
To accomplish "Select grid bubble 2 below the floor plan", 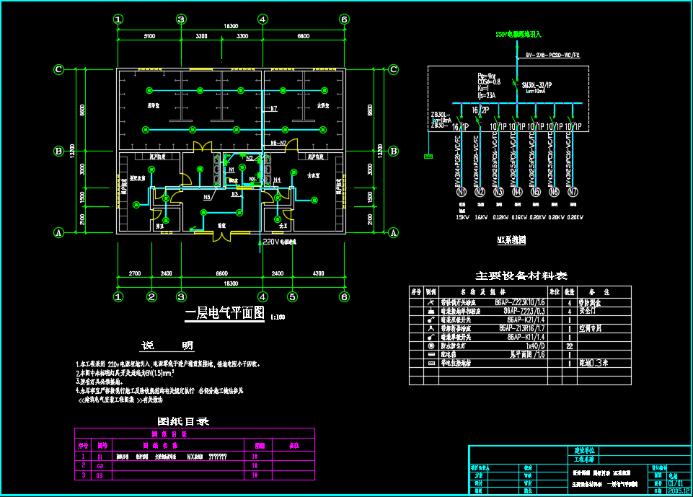I will (x=151, y=296).
